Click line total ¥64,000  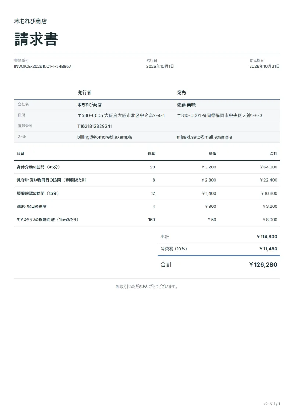point(269,167)
